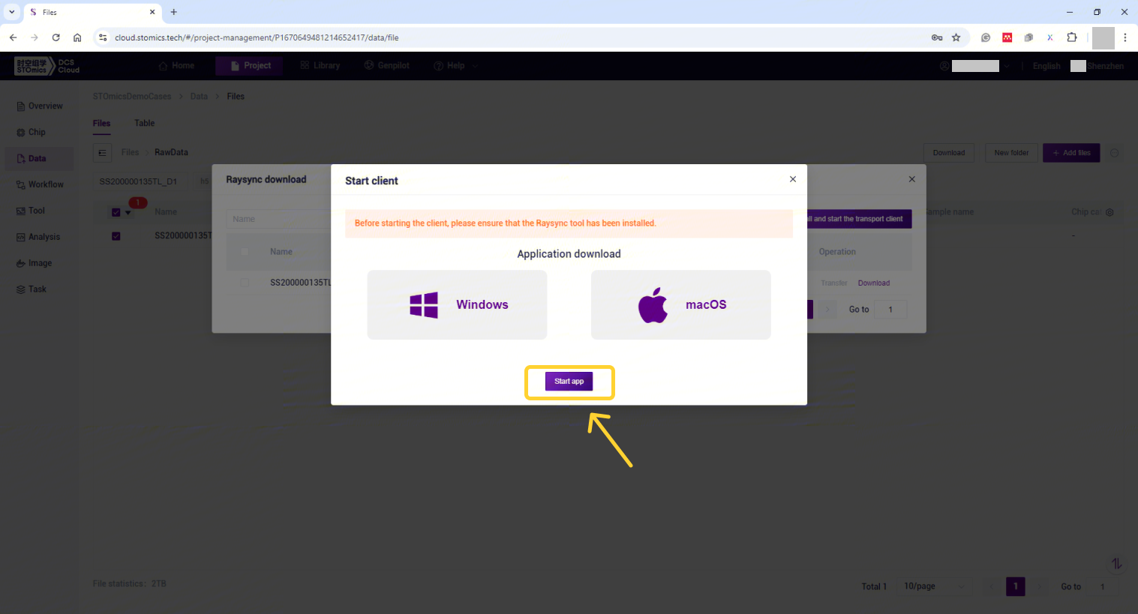The width and height of the screenshot is (1138, 614).
Task: Open the Library navigation item
Action: 320,66
